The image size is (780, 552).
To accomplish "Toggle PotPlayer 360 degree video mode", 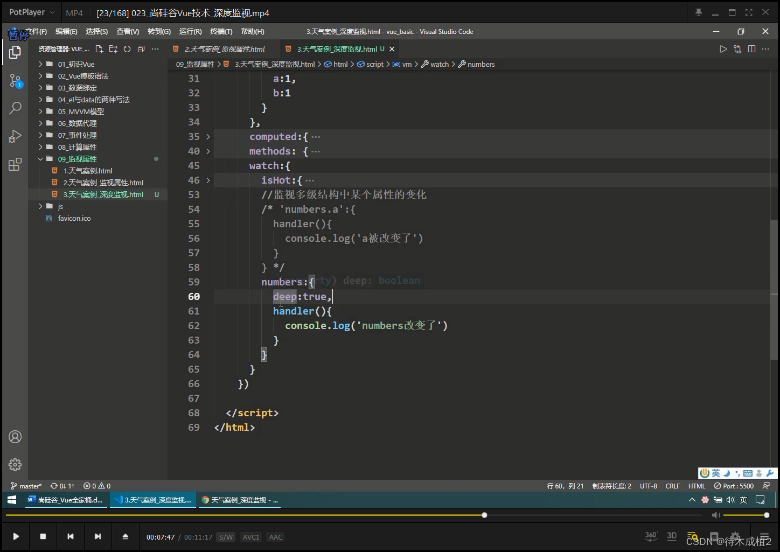I will 651,536.
